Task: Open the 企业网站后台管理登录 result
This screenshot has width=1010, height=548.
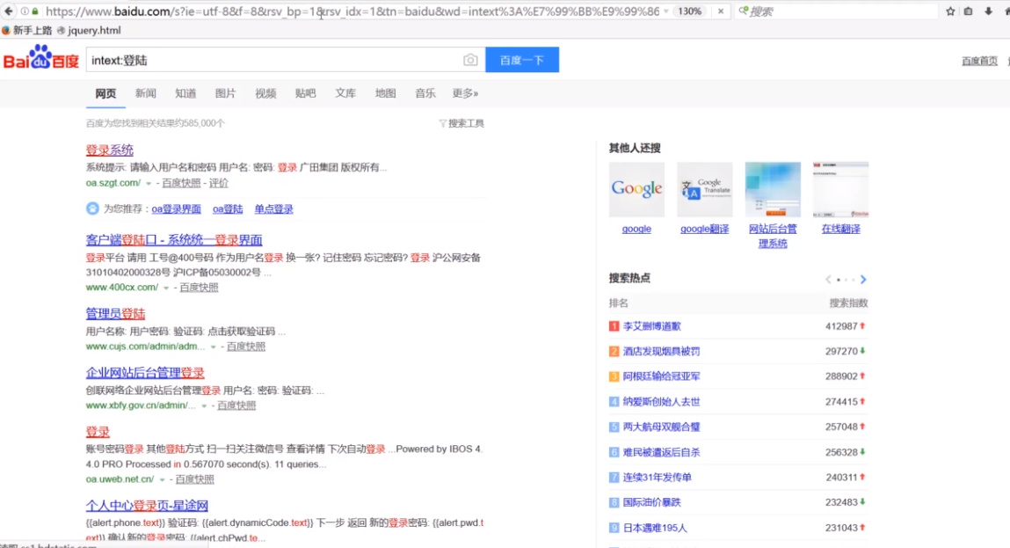Action: pos(145,373)
